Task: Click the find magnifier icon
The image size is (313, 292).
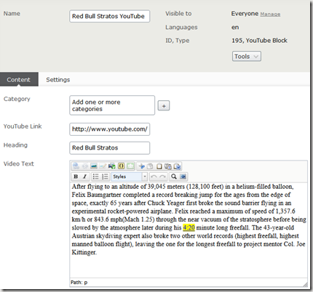Action: (174, 177)
